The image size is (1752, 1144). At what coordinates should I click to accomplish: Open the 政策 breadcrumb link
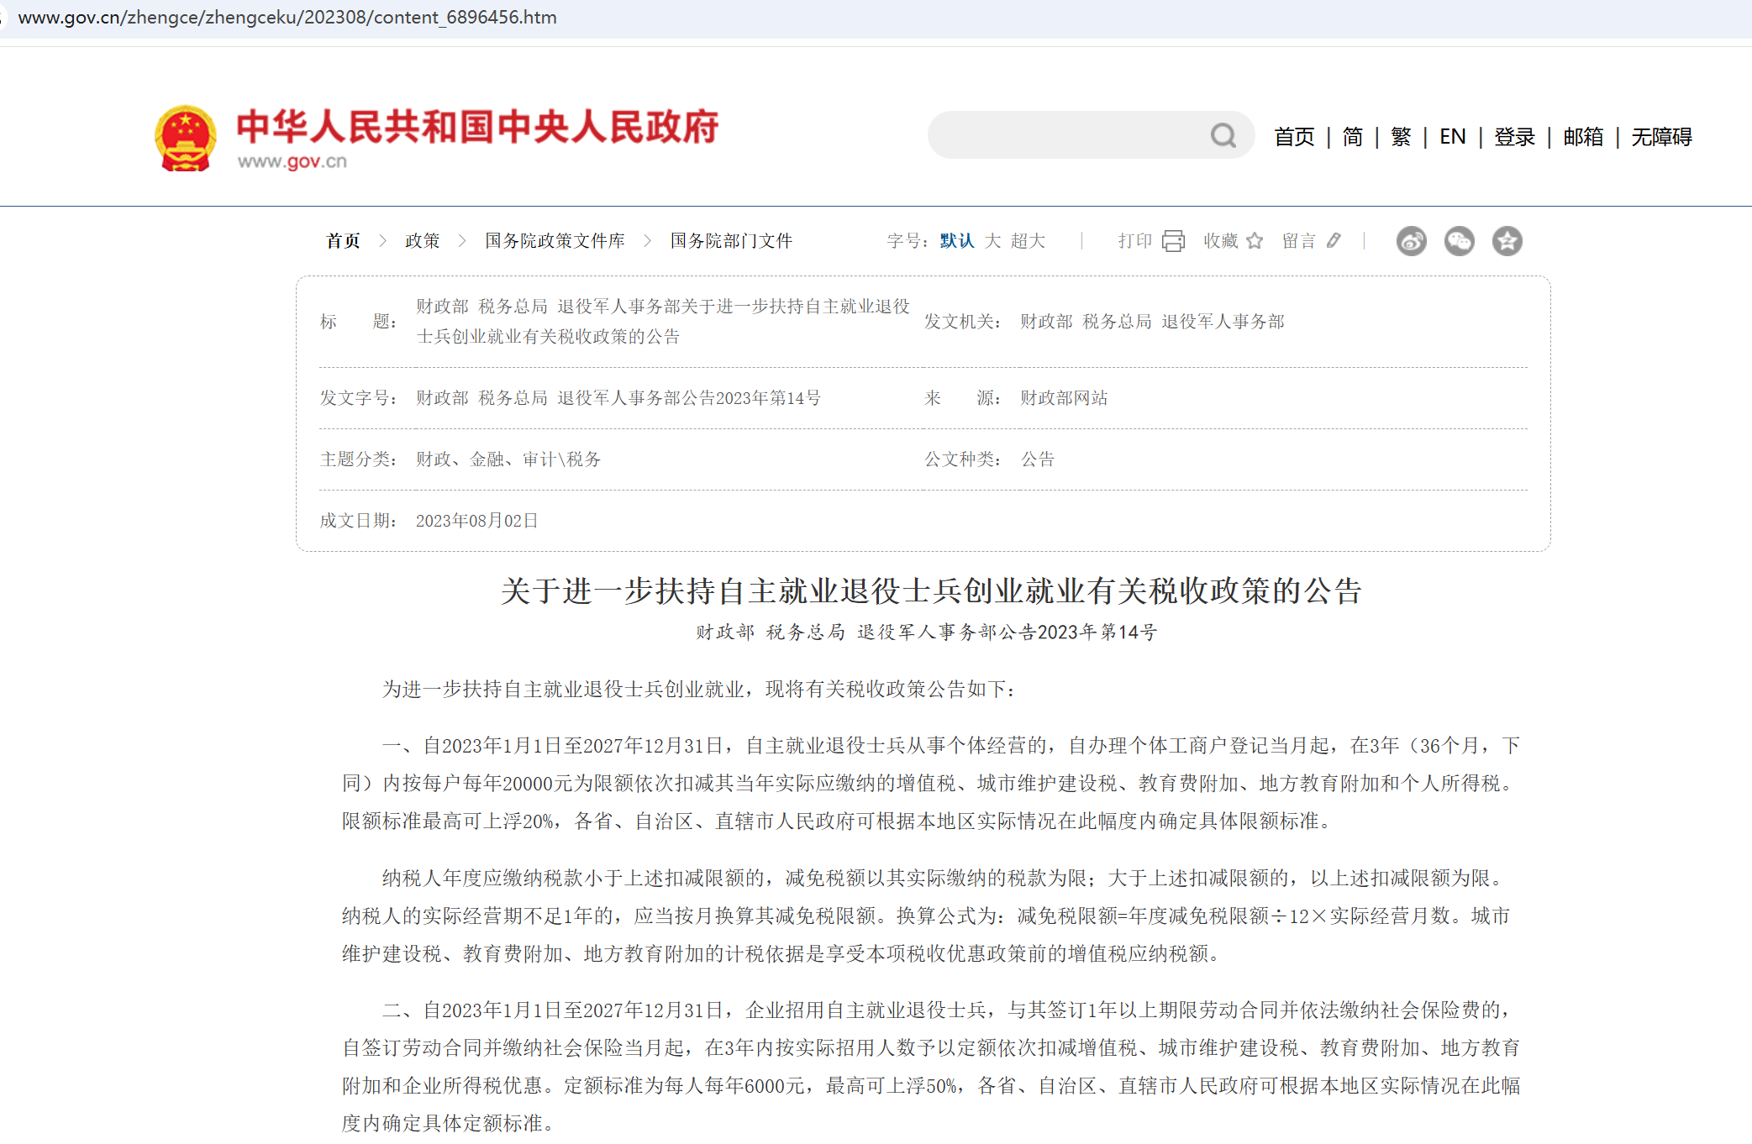[x=423, y=240]
